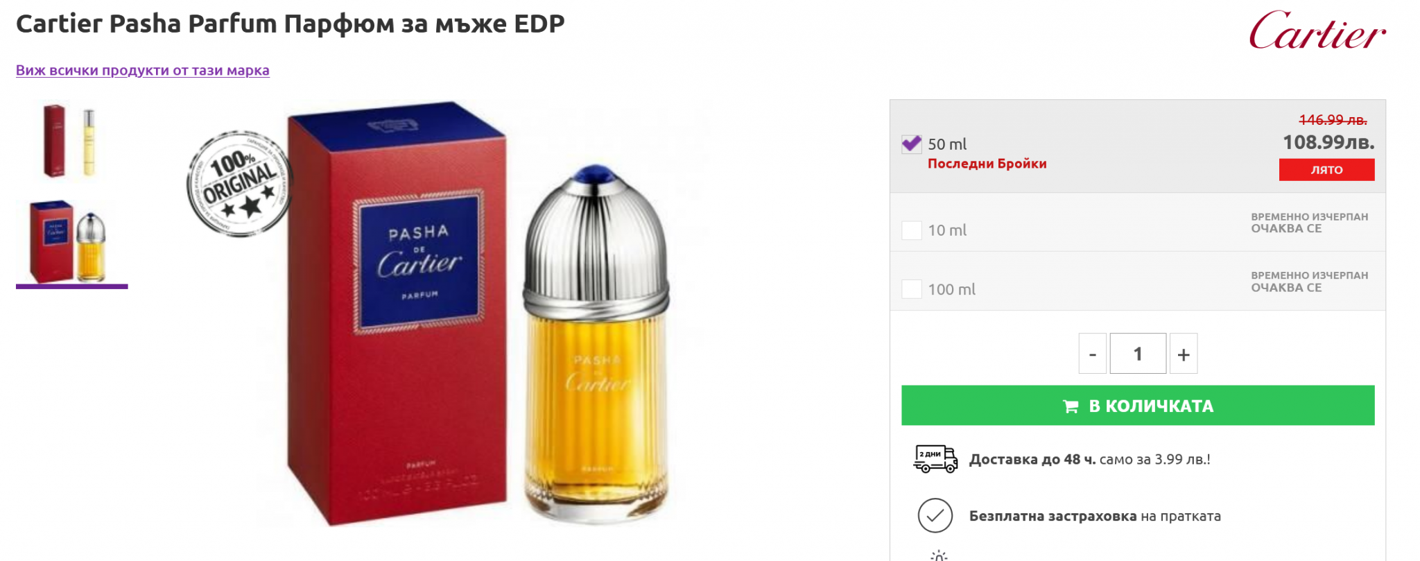1420x561 pixels.
Task: Click the delivery truck icon
Action: 935,459
